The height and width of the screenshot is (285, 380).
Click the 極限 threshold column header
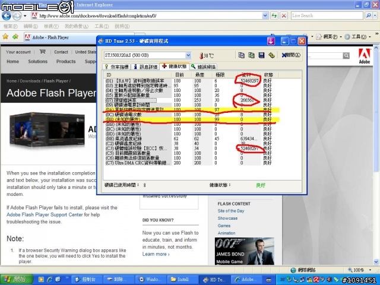pyautogui.click(x=224, y=75)
